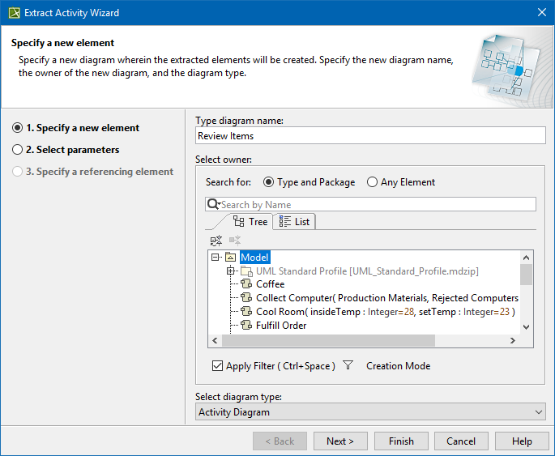Click the filter funnel icon beside Apply Filter
This screenshot has width=555, height=456.
348,366
